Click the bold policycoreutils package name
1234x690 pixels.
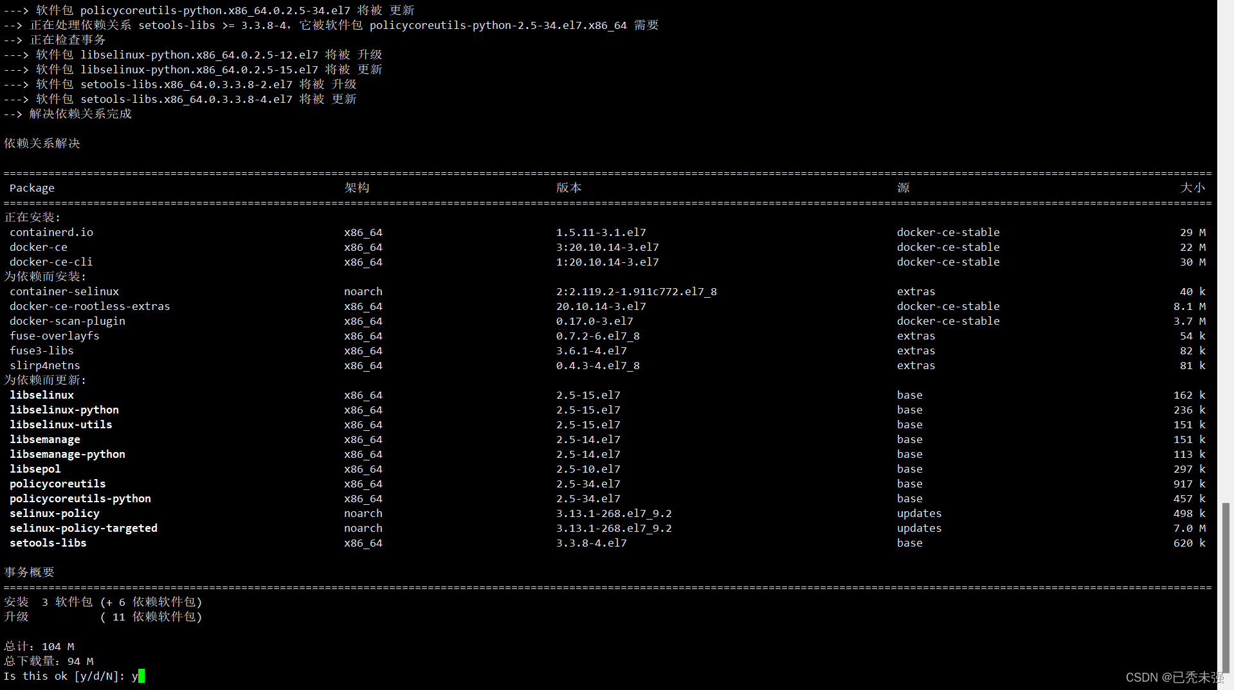(58, 484)
